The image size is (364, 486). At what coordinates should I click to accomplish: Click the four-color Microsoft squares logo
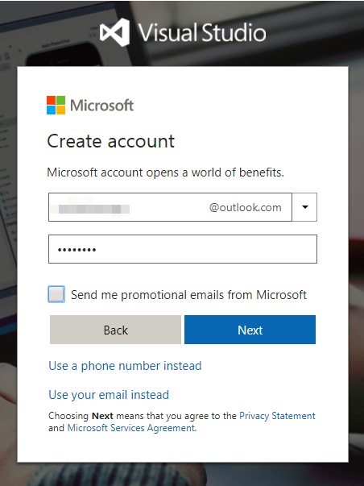(56, 105)
